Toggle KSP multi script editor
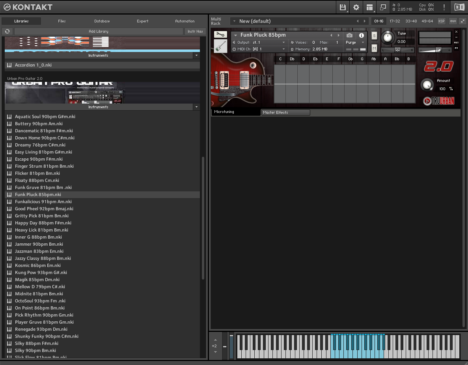468x365 pixels. click(x=442, y=21)
